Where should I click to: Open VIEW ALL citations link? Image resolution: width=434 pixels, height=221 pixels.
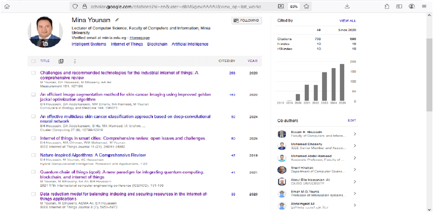pos(348,20)
